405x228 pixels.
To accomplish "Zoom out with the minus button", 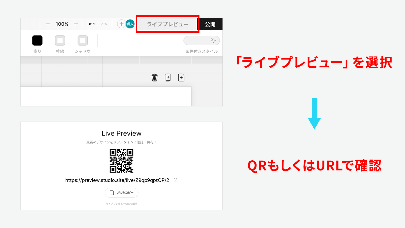I will click(48, 24).
